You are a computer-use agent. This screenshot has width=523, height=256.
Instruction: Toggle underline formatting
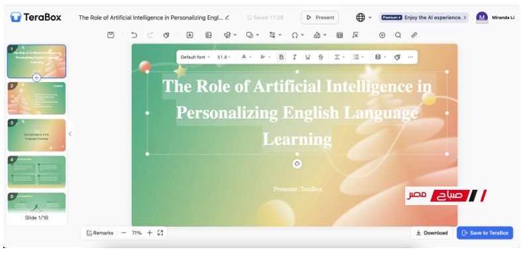click(x=308, y=57)
